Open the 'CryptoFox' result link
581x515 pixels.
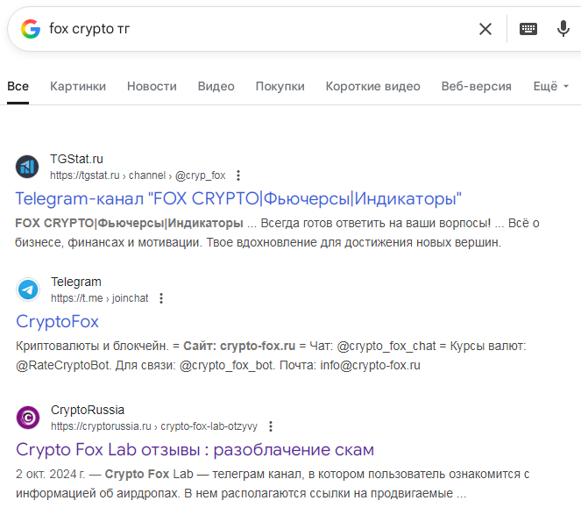click(58, 321)
